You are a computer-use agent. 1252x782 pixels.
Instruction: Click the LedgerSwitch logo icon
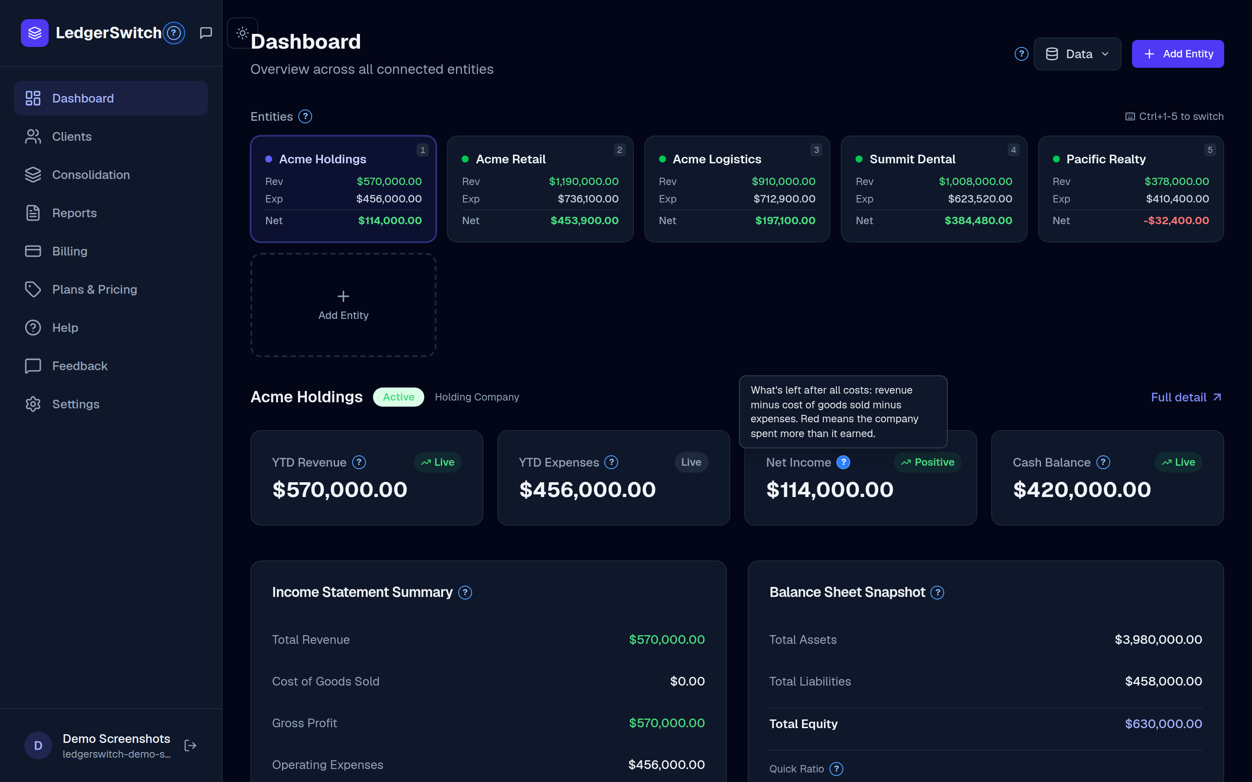pos(35,33)
